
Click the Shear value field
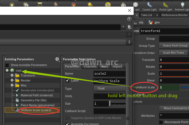click(x=174, y=80)
